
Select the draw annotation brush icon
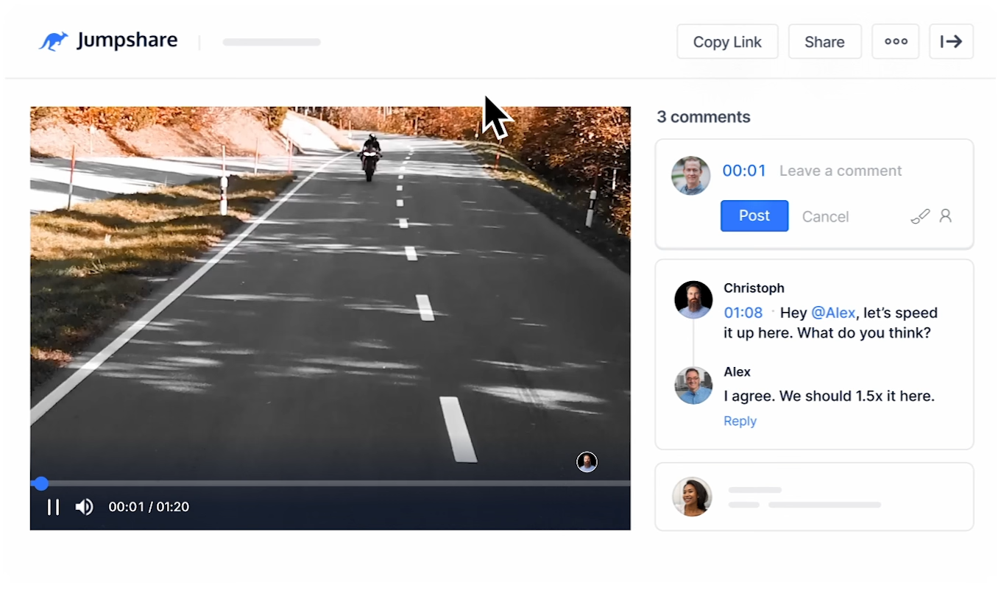920,216
